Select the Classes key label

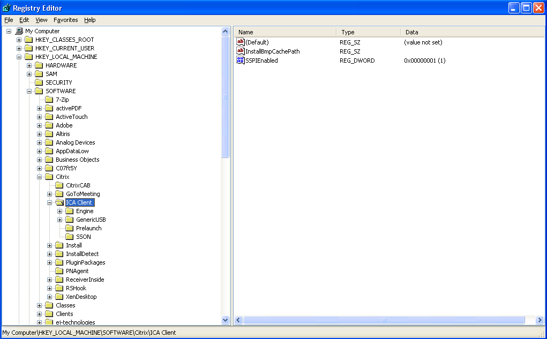(x=65, y=305)
